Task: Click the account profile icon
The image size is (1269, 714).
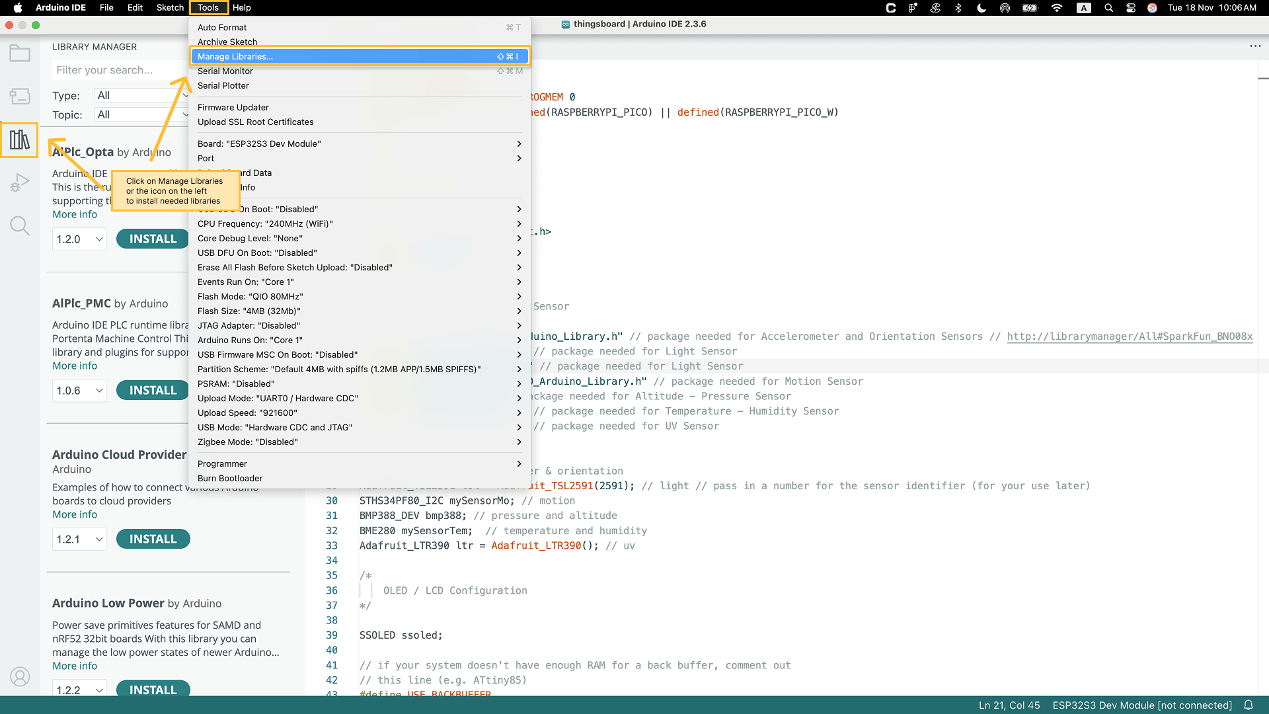Action: [x=20, y=676]
